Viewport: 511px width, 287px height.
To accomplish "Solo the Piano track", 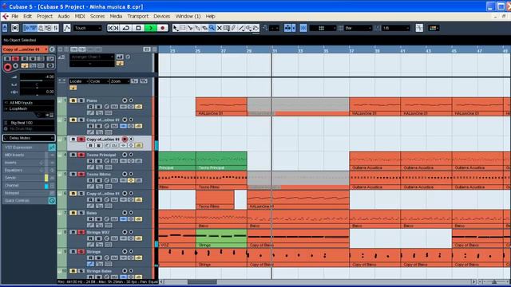I will click(81, 100).
